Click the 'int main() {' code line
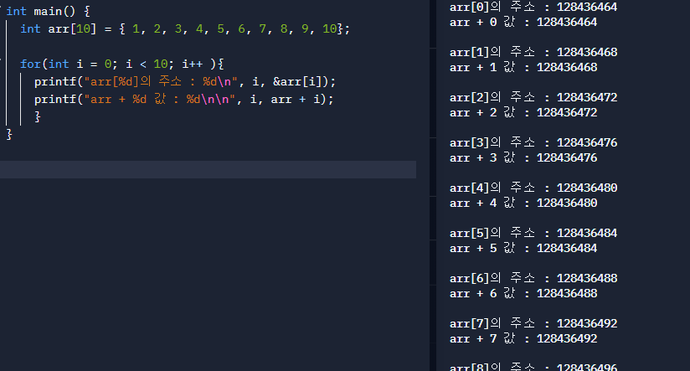 point(48,11)
